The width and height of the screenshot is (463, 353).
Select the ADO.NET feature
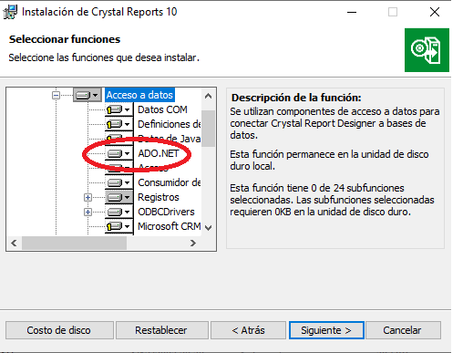click(x=159, y=153)
